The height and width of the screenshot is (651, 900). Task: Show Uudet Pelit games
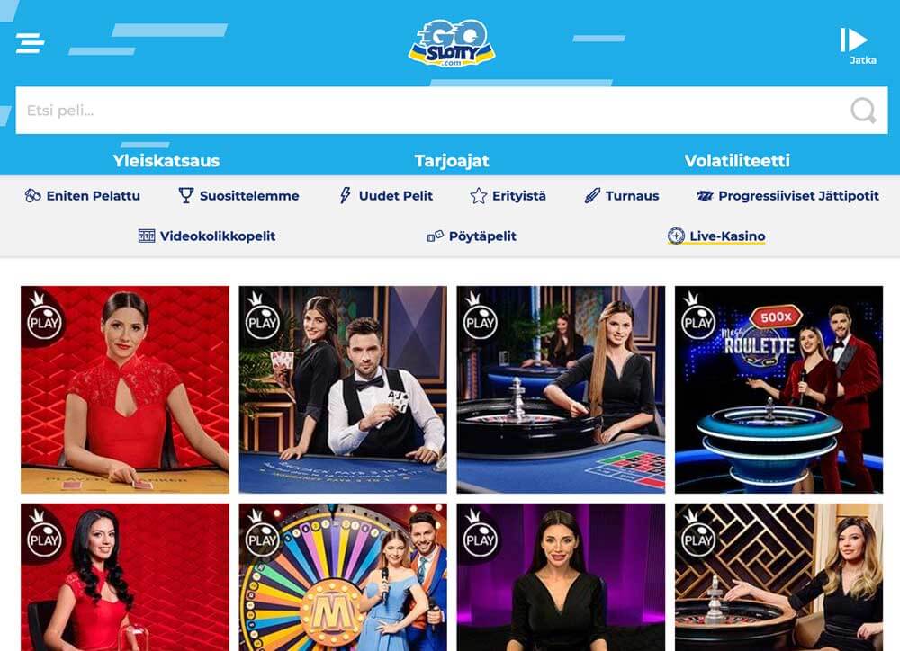pyautogui.click(x=386, y=196)
